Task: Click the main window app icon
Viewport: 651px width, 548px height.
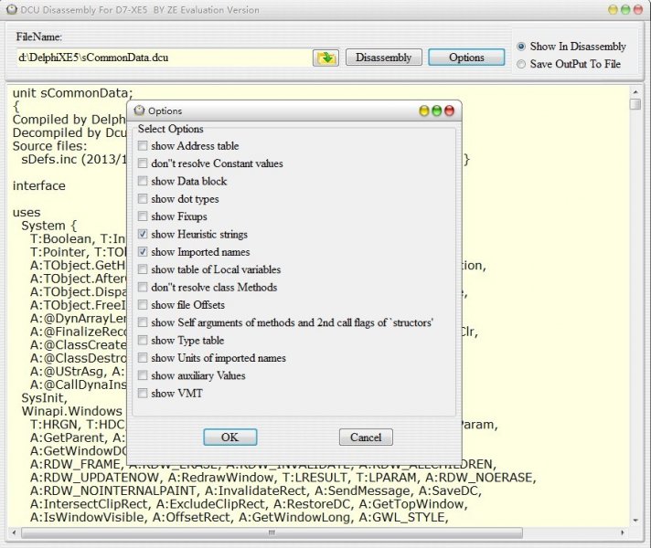Action: (x=13, y=9)
